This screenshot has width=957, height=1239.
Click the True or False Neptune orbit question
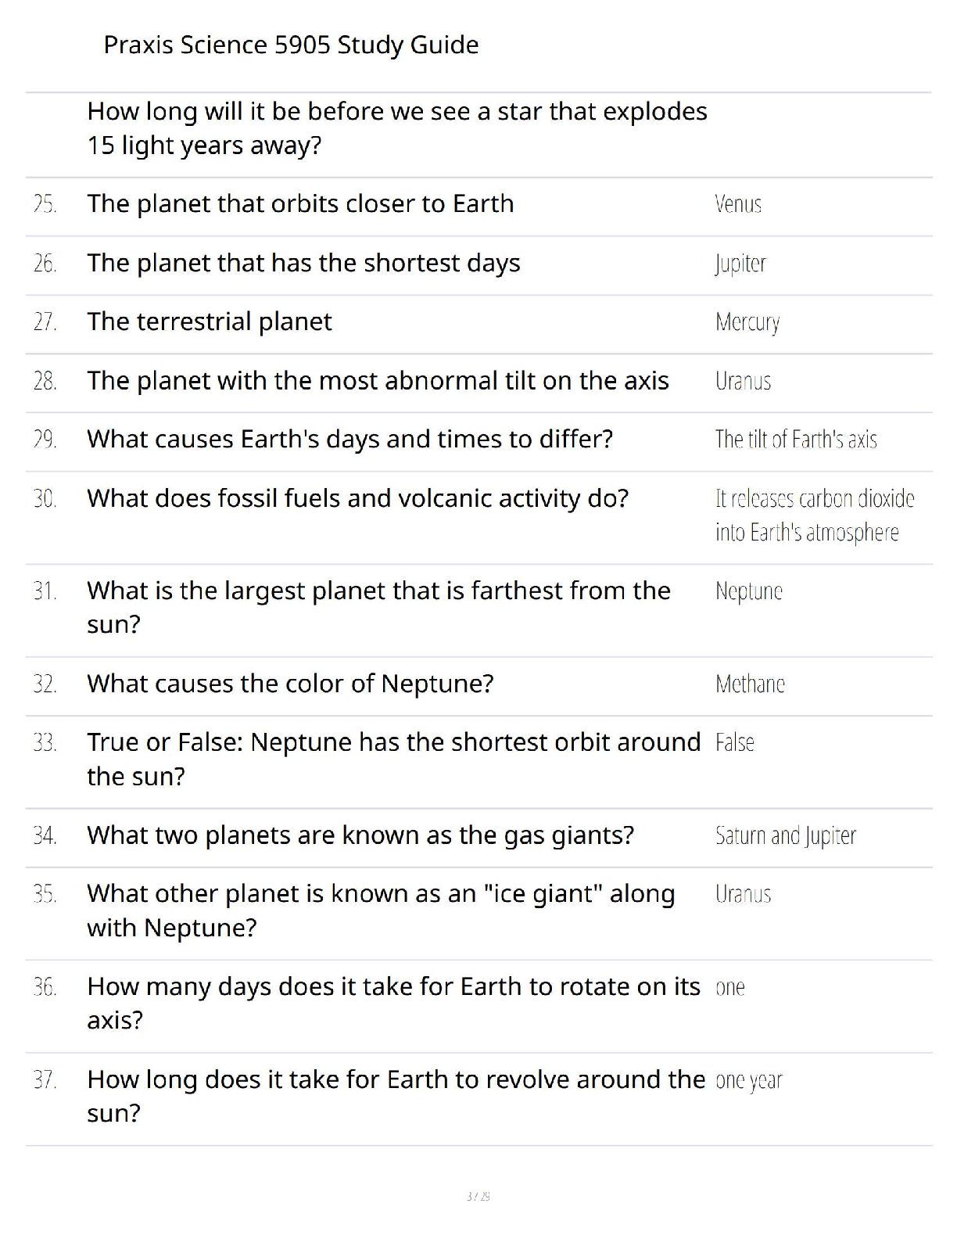click(393, 759)
